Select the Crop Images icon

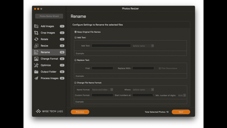click(x=36, y=33)
